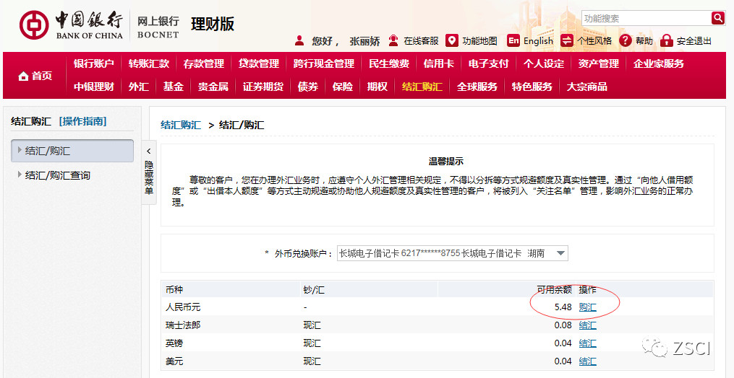The width and height of the screenshot is (734, 378).
Task: Open the 贷款管理 menu
Action: 259,63
